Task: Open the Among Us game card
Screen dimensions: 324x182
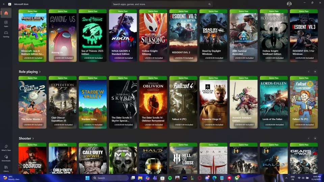Action: (x=63, y=35)
